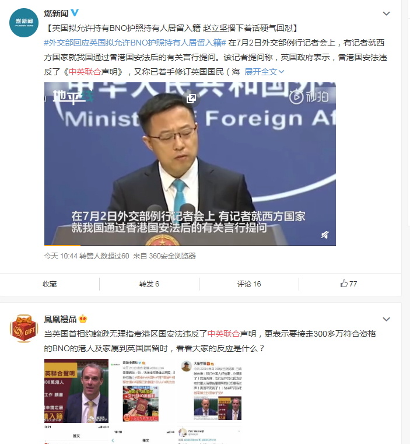Select the 转发 6 repost tab

click(x=149, y=284)
